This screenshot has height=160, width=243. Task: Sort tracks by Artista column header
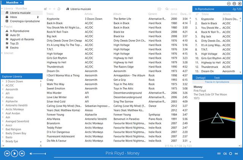88,14
